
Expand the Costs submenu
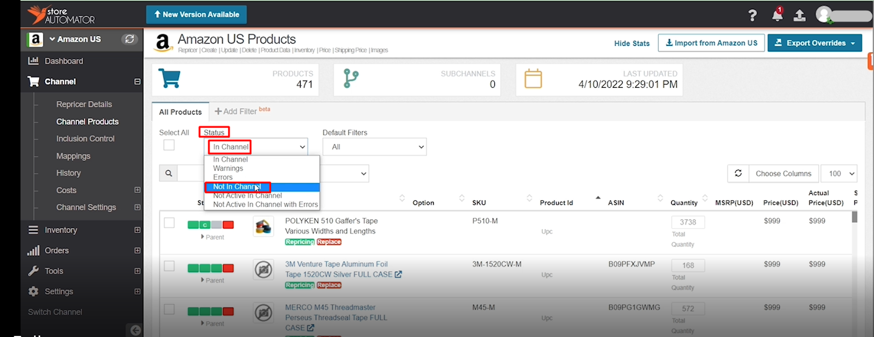click(137, 190)
